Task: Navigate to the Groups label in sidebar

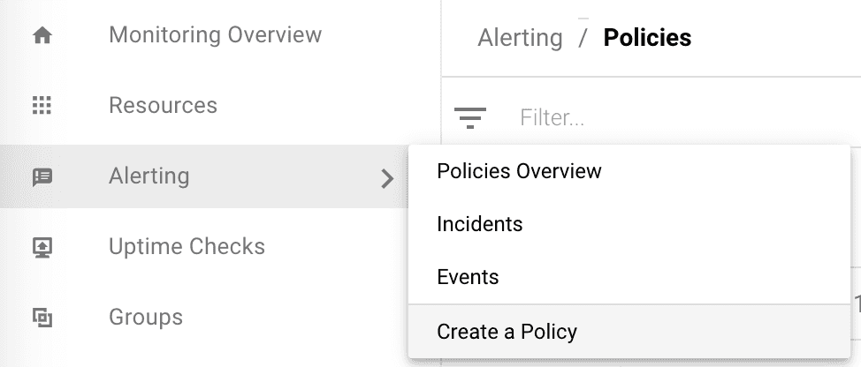Action: tap(146, 317)
